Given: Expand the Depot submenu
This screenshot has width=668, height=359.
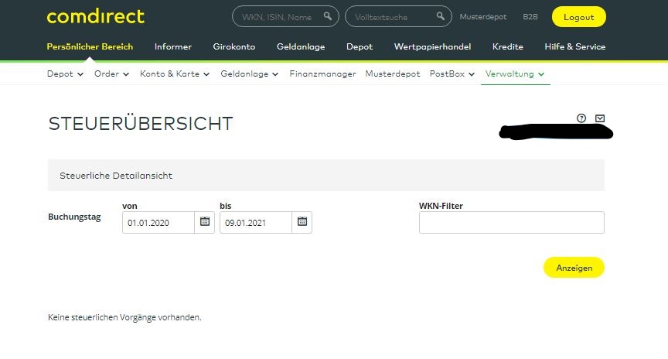Looking at the screenshot, I should [x=65, y=74].
